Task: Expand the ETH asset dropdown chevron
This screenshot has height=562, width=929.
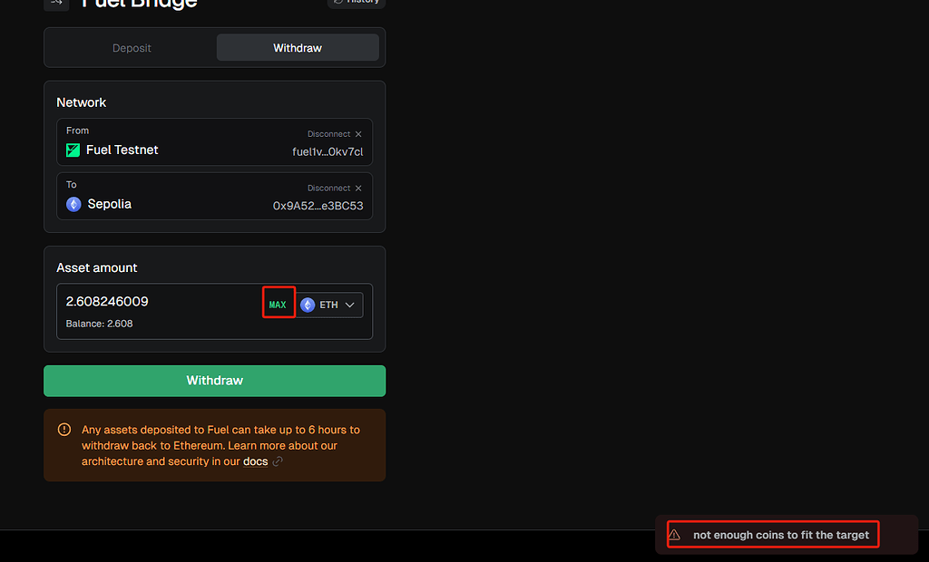Action: pos(349,305)
